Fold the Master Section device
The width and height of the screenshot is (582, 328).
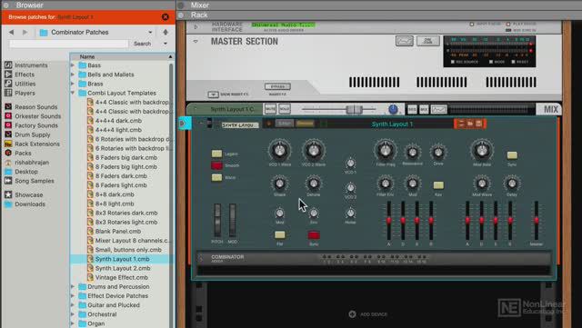(196, 41)
